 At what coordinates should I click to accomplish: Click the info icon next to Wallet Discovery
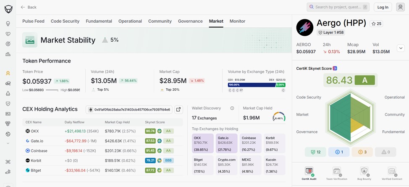232,108
